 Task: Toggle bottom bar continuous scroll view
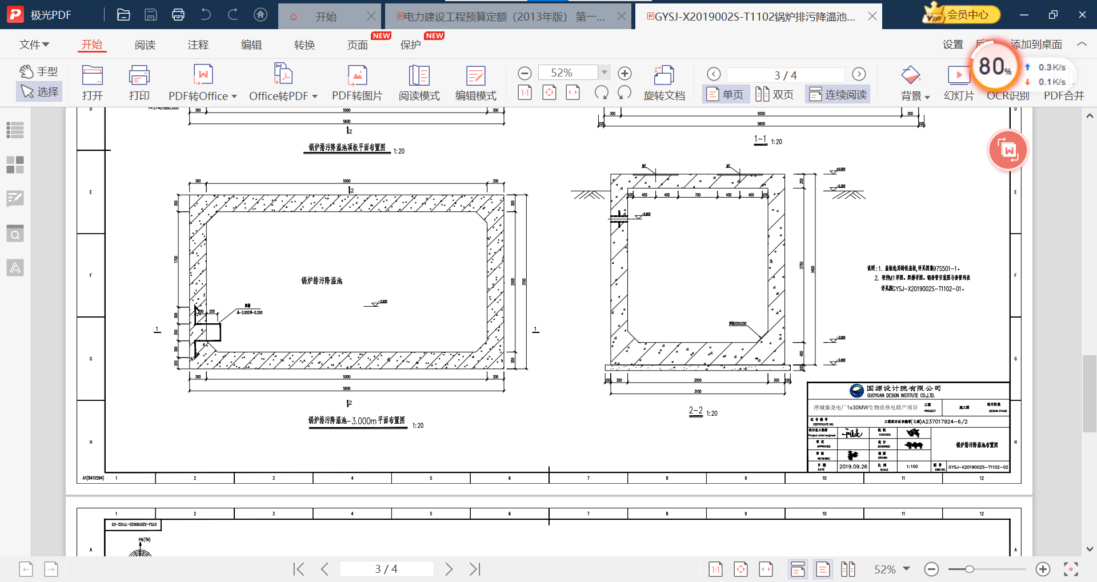(x=798, y=569)
